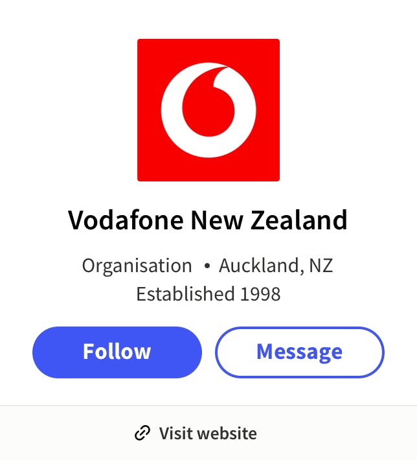Click the Auckland, NZ location text
417x460 pixels.
[x=276, y=266]
